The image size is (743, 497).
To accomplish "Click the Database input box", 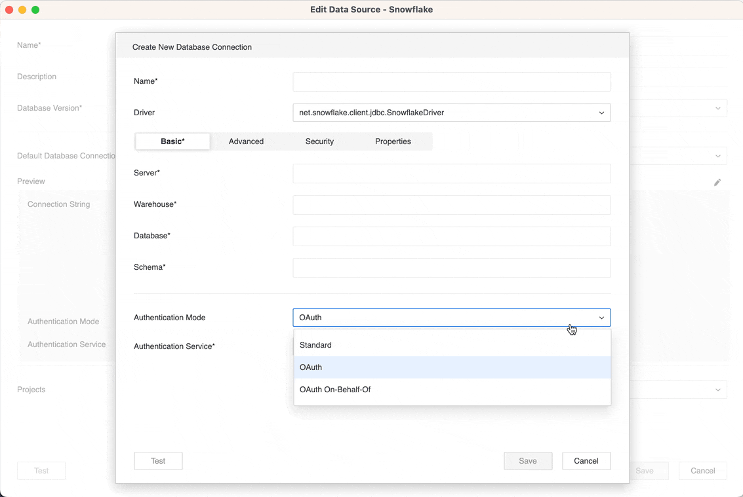I will pyautogui.click(x=451, y=236).
